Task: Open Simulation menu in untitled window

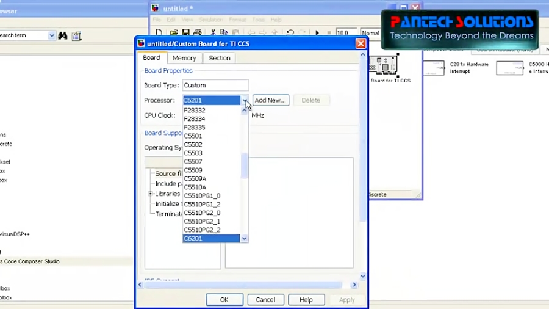Action: [211, 20]
